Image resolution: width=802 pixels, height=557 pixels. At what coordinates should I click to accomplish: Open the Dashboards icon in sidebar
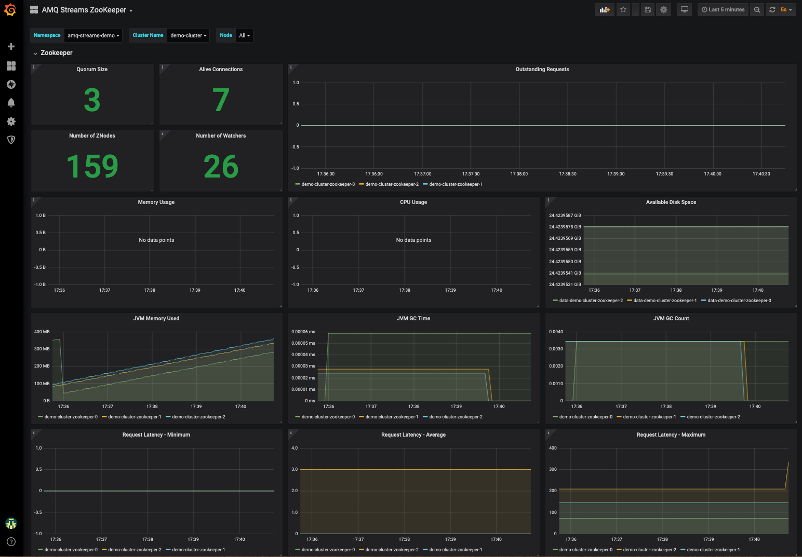pos(11,66)
